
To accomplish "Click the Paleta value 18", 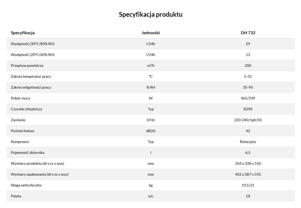I will [248, 196].
